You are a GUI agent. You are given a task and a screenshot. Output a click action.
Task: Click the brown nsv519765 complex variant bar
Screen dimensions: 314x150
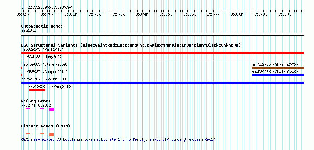(278, 68)
